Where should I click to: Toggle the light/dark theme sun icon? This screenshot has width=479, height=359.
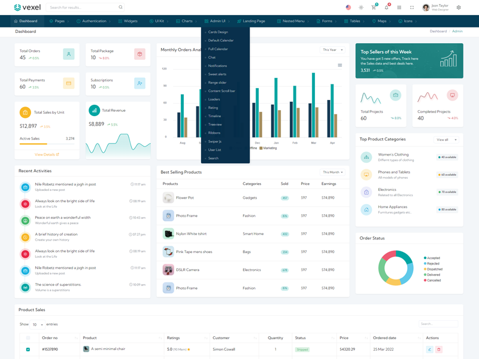[x=361, y=8]
